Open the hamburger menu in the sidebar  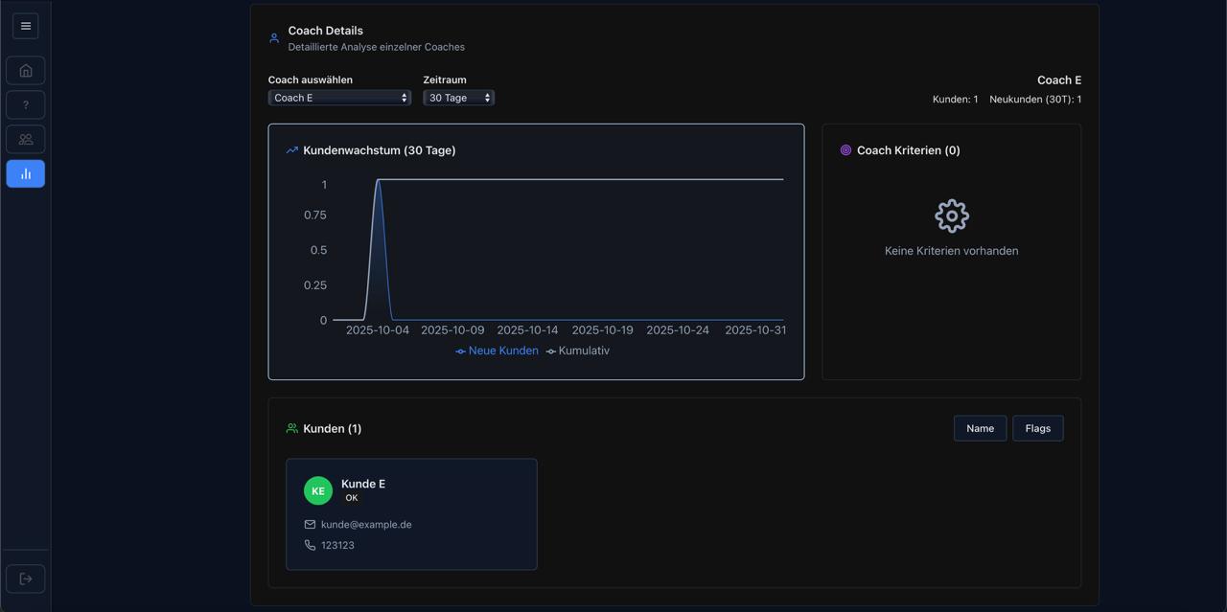pyautogui.click(x=26, y=26)
